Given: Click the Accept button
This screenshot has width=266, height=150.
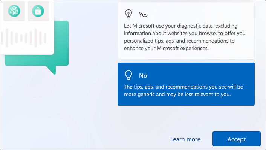Looking at the screenshot, I should coord(237,139).
